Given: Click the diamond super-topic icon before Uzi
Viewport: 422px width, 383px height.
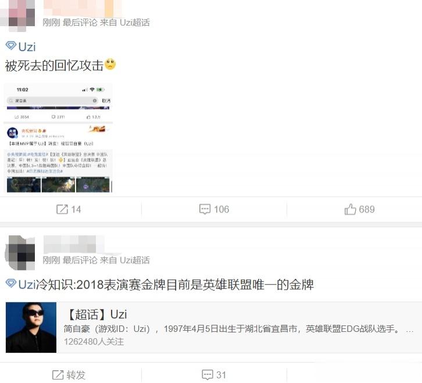Looking at the screenshot, I should coord(11,46).
